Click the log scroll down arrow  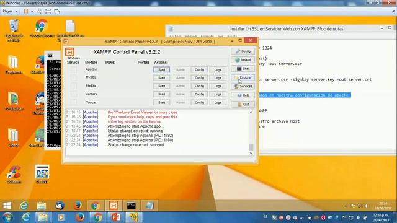pos(251,153)
